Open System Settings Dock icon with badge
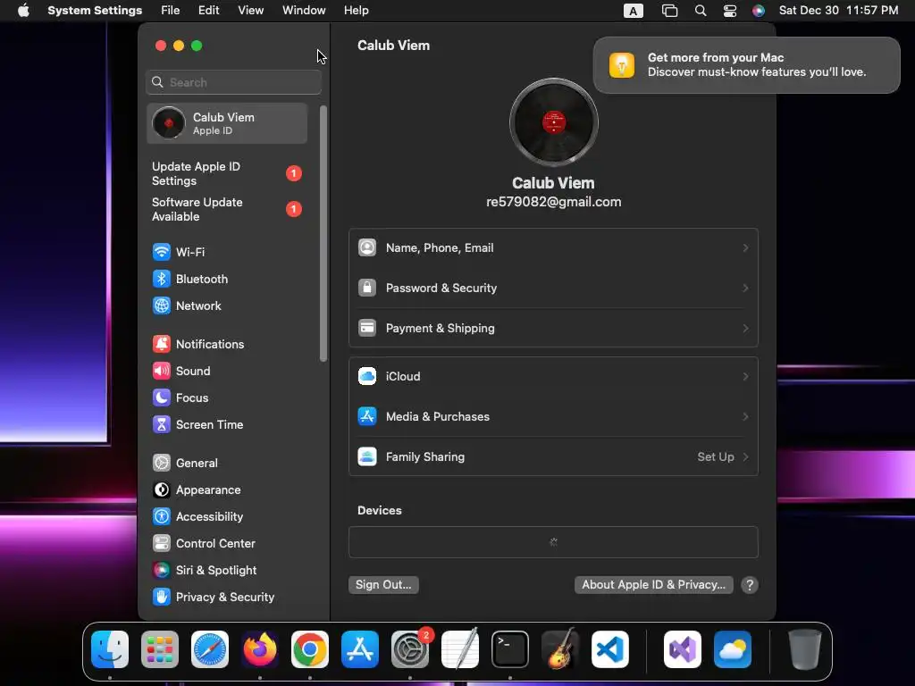This screenshot has width=915, height=686. (410, 649)
